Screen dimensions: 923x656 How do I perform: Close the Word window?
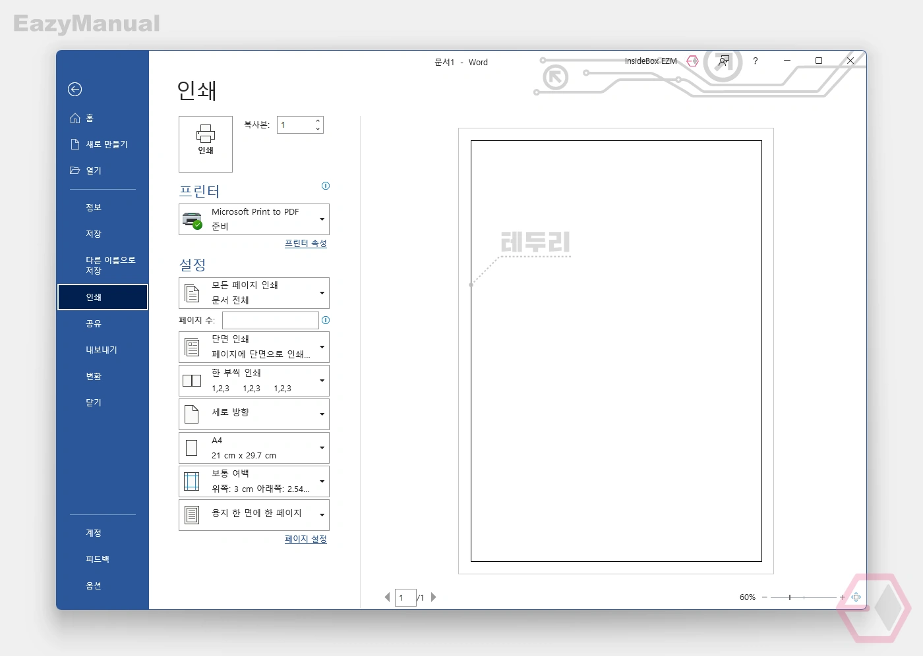pyautogui.click(x=850, y=61)
